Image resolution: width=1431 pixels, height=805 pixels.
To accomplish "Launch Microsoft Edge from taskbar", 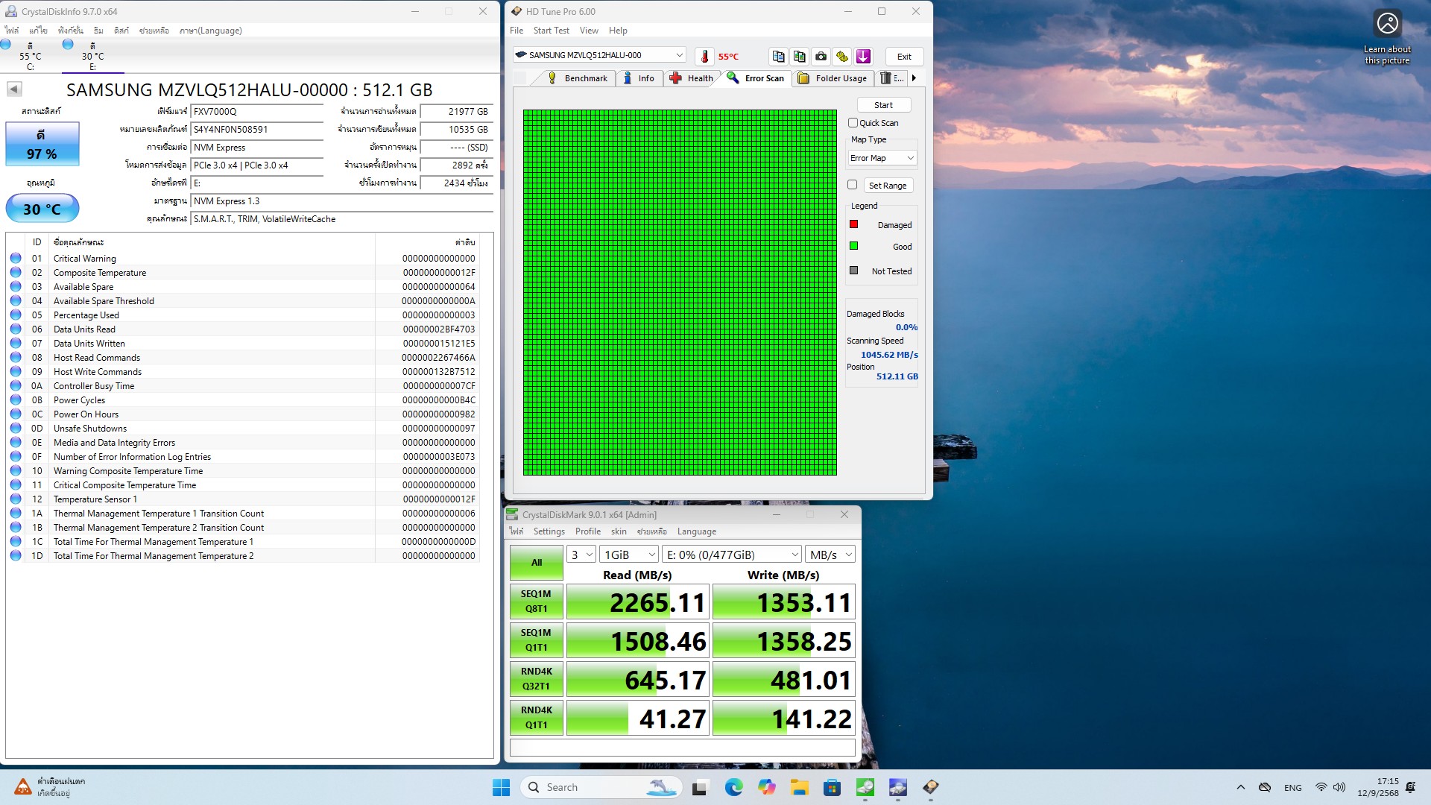I will (733, 787).
